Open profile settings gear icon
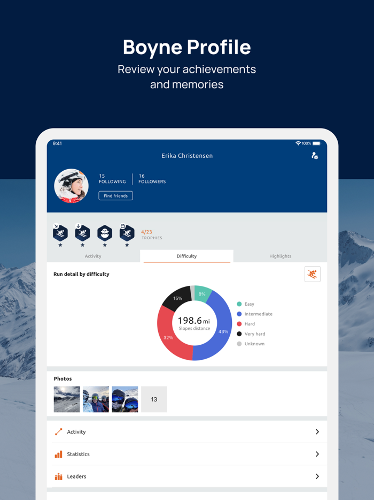 tap(315, 156)
